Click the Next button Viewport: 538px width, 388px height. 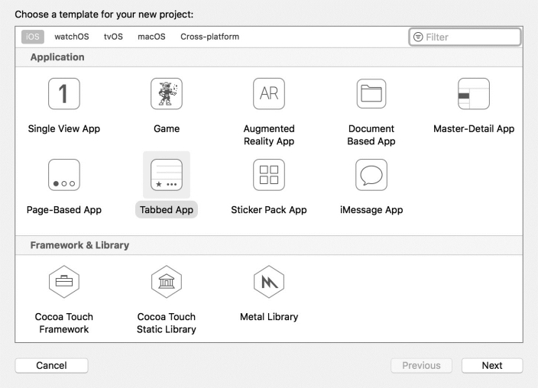[492, 366]
